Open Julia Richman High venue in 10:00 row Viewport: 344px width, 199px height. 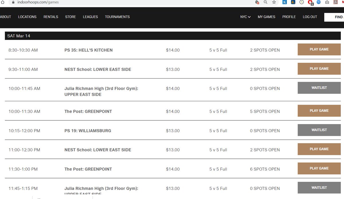tap(101, 91)
